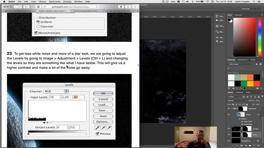Switch to the Adjustments tab
Image resolution: width=264 pixels, height=148 pixels.
[x=243, y=60]
